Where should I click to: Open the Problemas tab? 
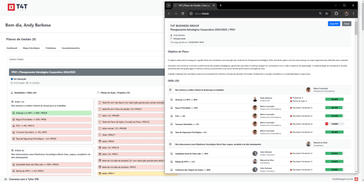(51, 48)
